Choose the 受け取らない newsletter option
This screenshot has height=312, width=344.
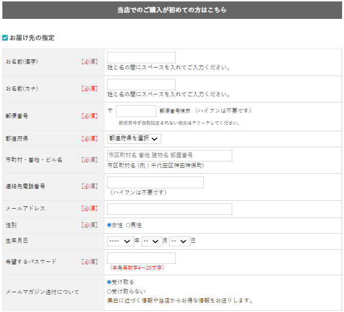point(109,291)
